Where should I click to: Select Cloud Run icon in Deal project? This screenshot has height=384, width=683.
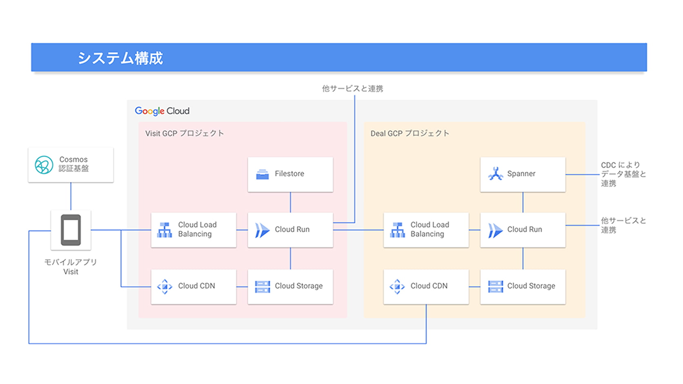(x=495, y=230)
